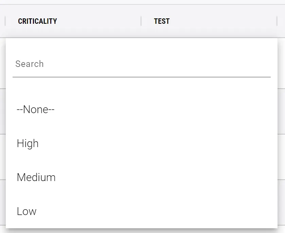Set criticality value to Medium

click(x=36, y=178)
